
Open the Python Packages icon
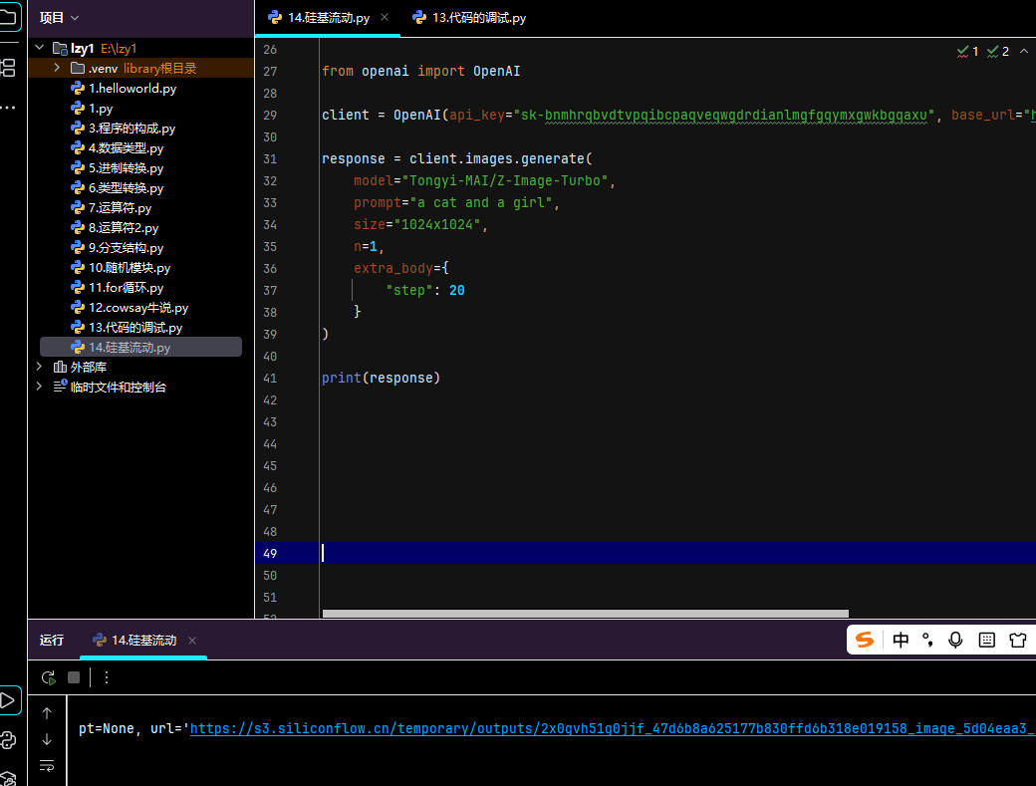[8, 778]
